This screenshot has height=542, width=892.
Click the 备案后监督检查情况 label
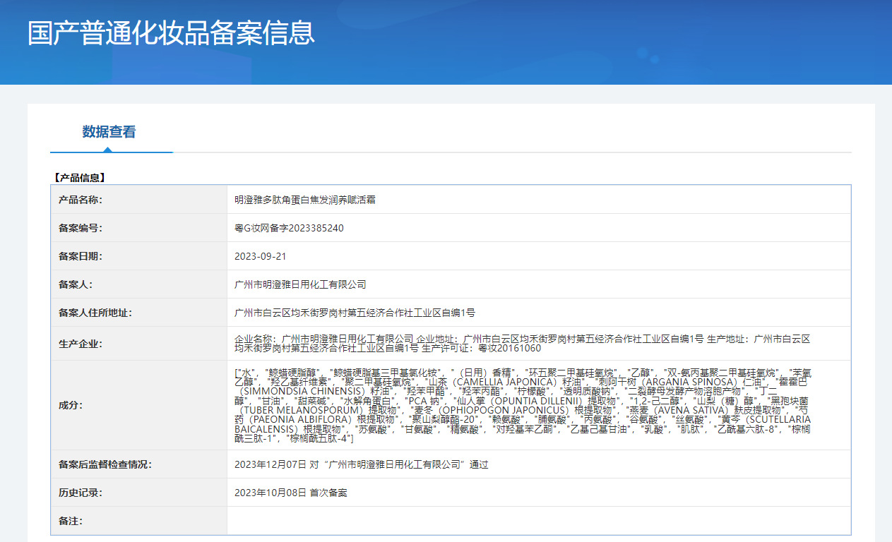click(105, 464)
